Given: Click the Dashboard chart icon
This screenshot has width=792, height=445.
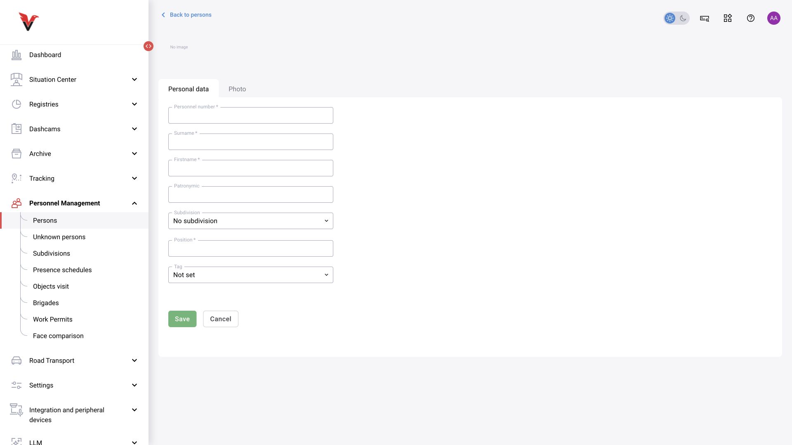Looking at the screenshot, I should [16, 55].
